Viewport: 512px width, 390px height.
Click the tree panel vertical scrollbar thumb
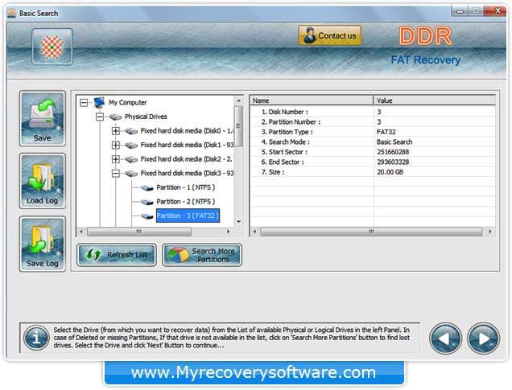[x=239, y=126]
